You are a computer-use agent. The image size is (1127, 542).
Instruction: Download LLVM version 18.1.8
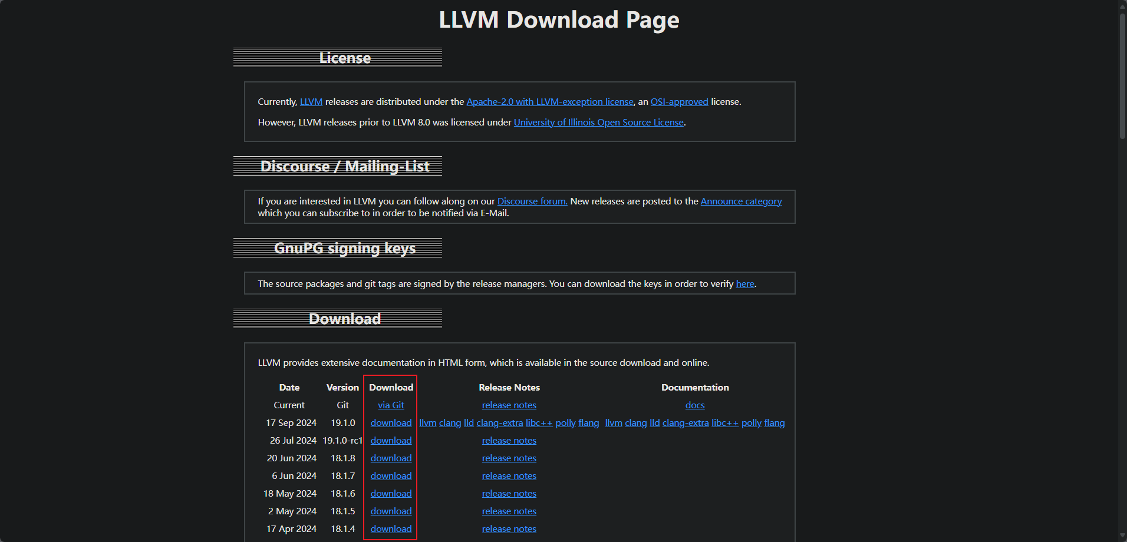pos(391,458)
